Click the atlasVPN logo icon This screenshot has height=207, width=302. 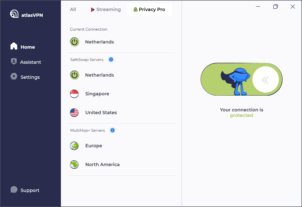[14, 14]
